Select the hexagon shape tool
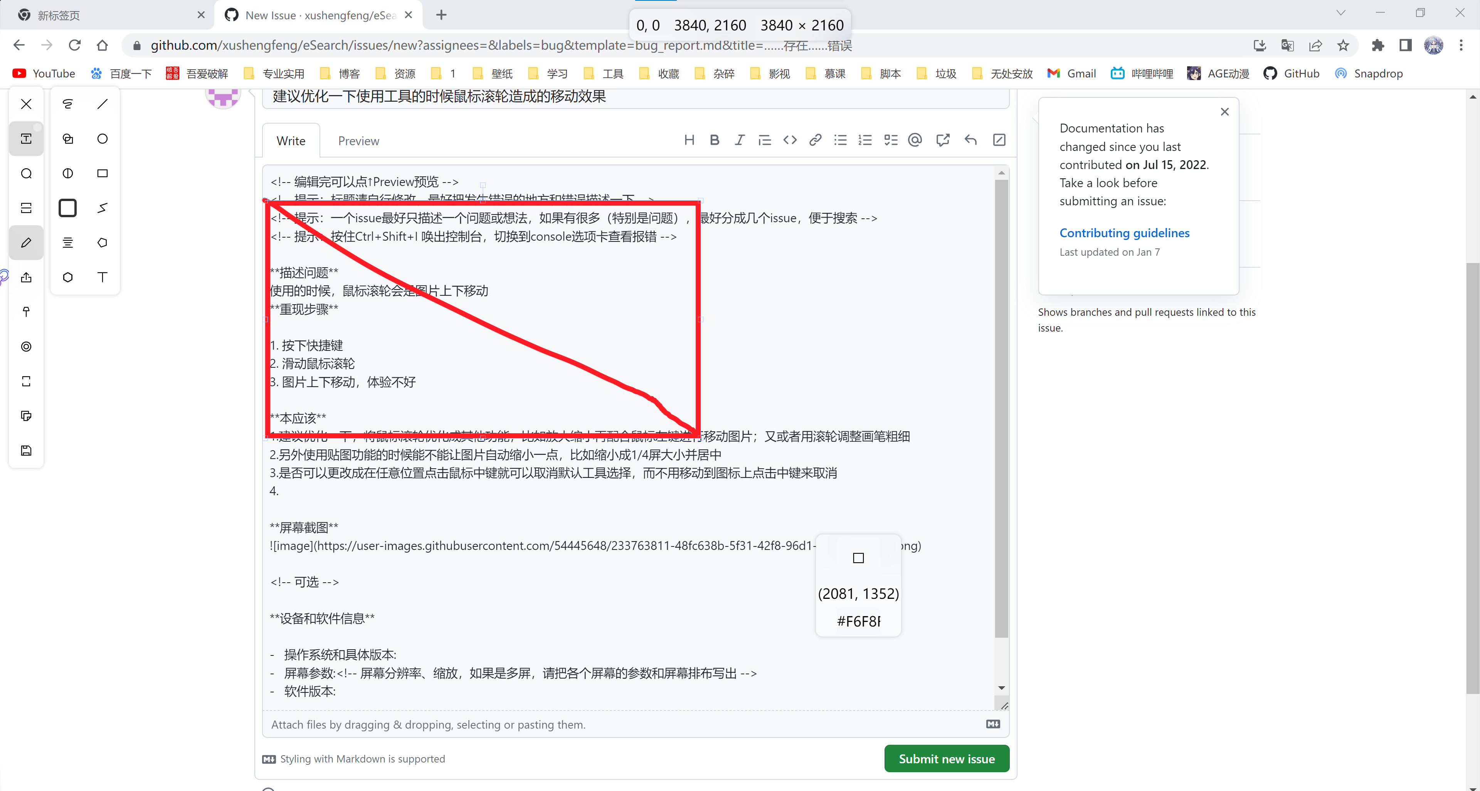The image size is (1480, 791). pos(68,277)
